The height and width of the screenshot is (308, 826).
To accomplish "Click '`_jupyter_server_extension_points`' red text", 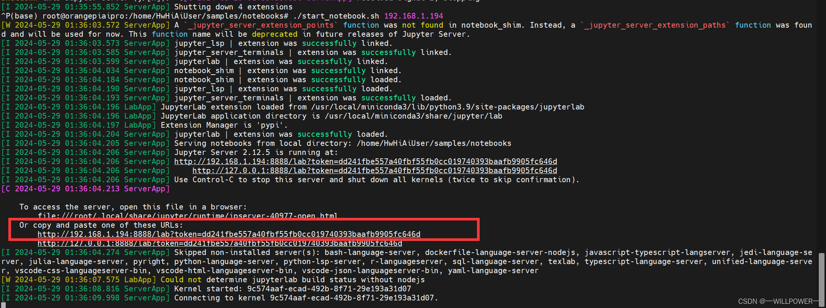I will [x=261, y=25].
